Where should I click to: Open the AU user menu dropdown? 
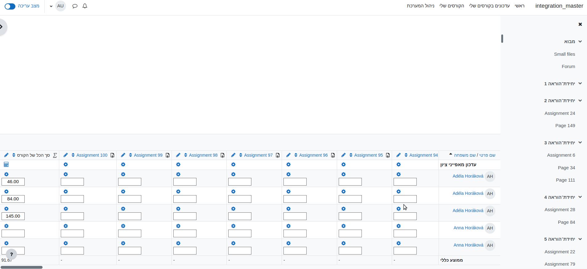(x=51, y=6)
